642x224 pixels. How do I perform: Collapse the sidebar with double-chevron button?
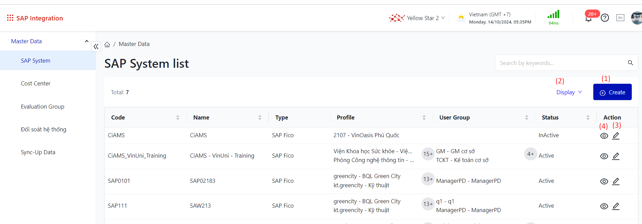coord(96,47)
